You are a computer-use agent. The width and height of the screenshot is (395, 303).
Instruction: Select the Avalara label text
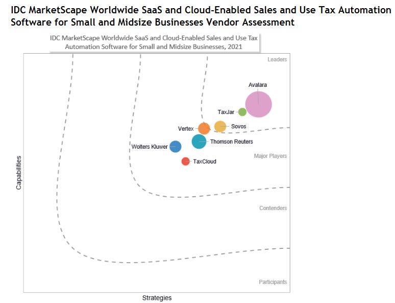258,85
